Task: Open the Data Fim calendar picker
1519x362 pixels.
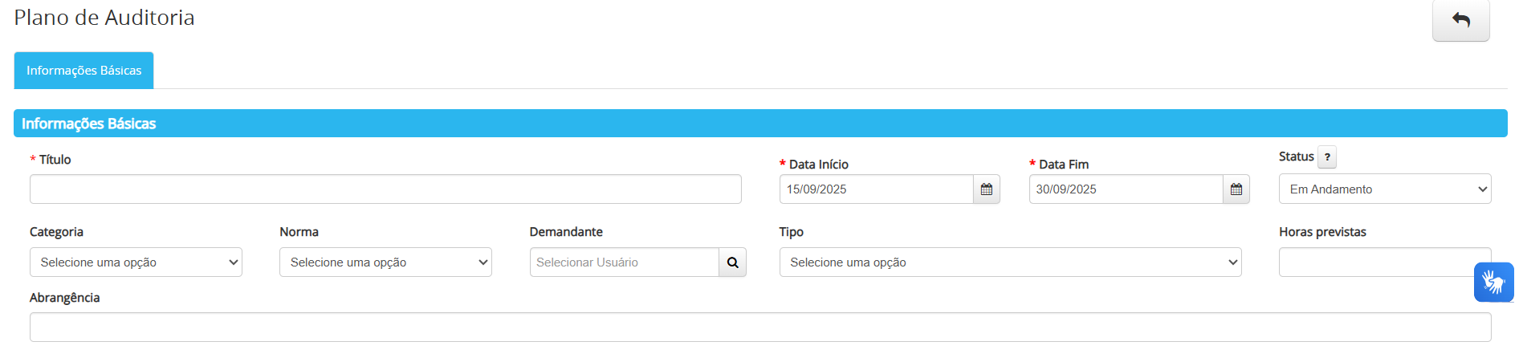Action: point(1236,189)
